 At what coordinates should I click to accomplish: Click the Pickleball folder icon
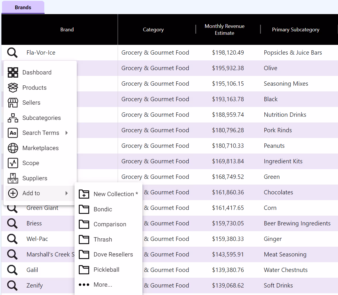pos(84,270)
